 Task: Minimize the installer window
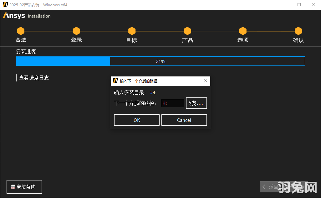point(285,5)
